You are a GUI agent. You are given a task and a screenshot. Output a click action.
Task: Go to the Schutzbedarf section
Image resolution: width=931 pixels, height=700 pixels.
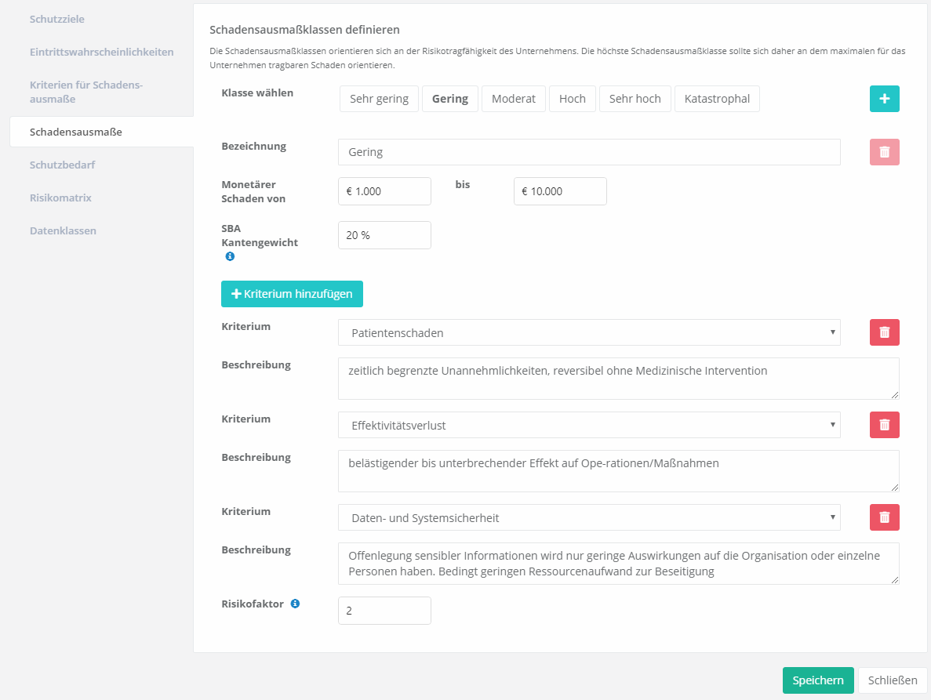point(62,165)
